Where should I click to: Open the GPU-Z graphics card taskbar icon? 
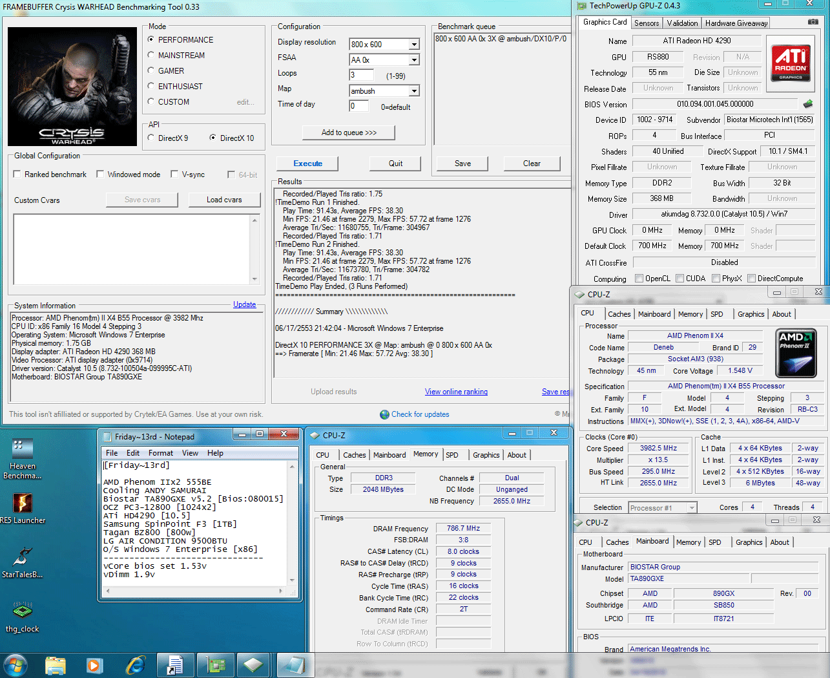215,664
